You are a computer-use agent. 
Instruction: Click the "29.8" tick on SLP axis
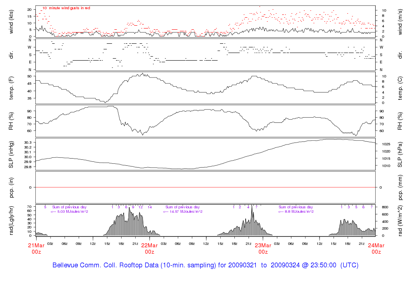click(28, 167)
